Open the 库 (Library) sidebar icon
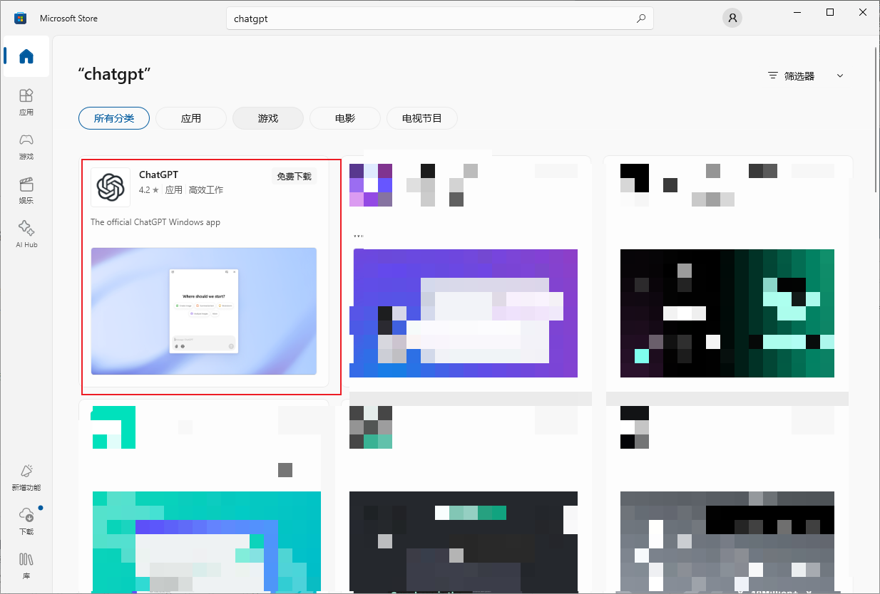The height and width of the screenshot is (594, 880). point(26,564)
